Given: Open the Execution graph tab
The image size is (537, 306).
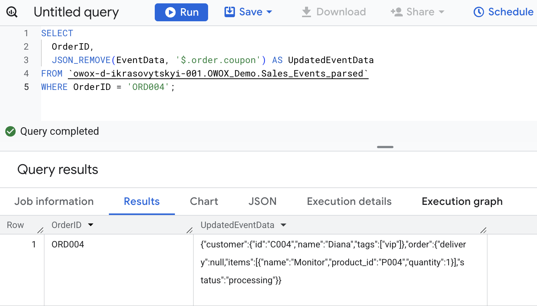Looking at the screenshot, I should pyautogui.click(x=462, y=202).
